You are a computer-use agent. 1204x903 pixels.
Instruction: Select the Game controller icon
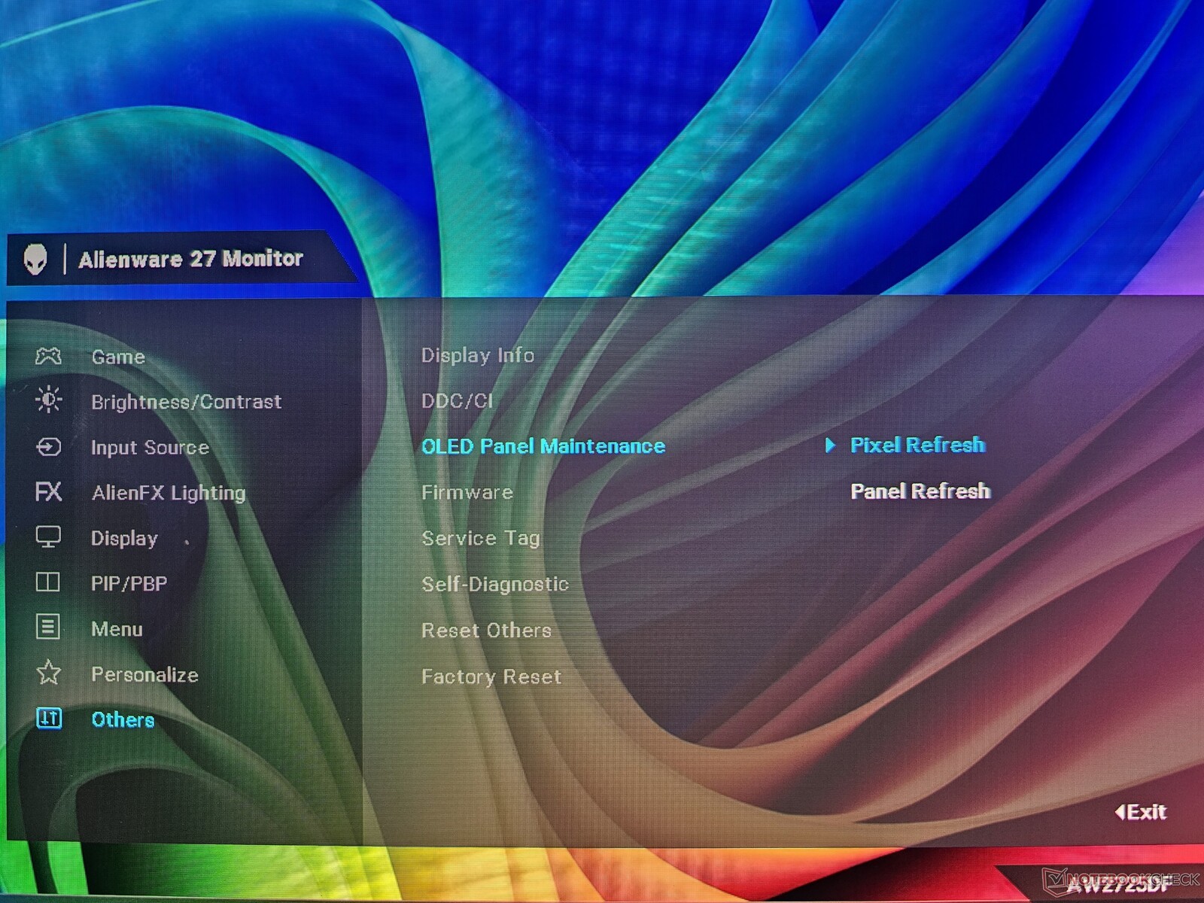point(48,356)
